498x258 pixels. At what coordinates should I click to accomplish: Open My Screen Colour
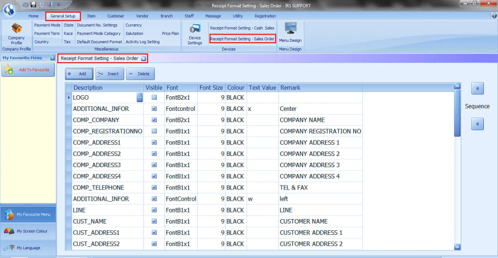point(28,231)
